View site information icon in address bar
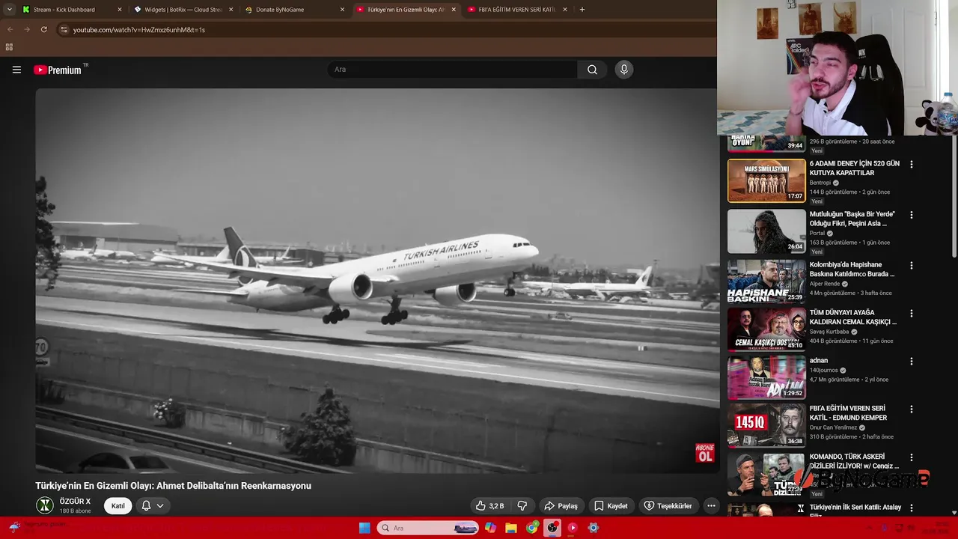 coord(64,29)
